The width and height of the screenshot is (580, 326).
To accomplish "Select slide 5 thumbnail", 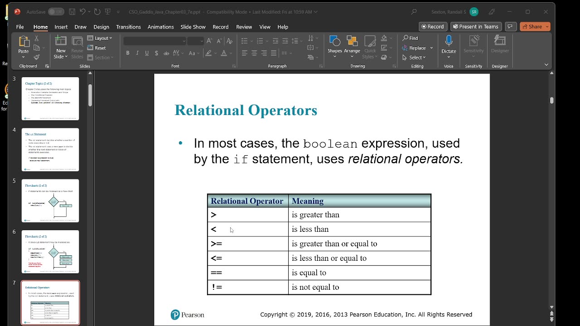I will coord(50,201).
